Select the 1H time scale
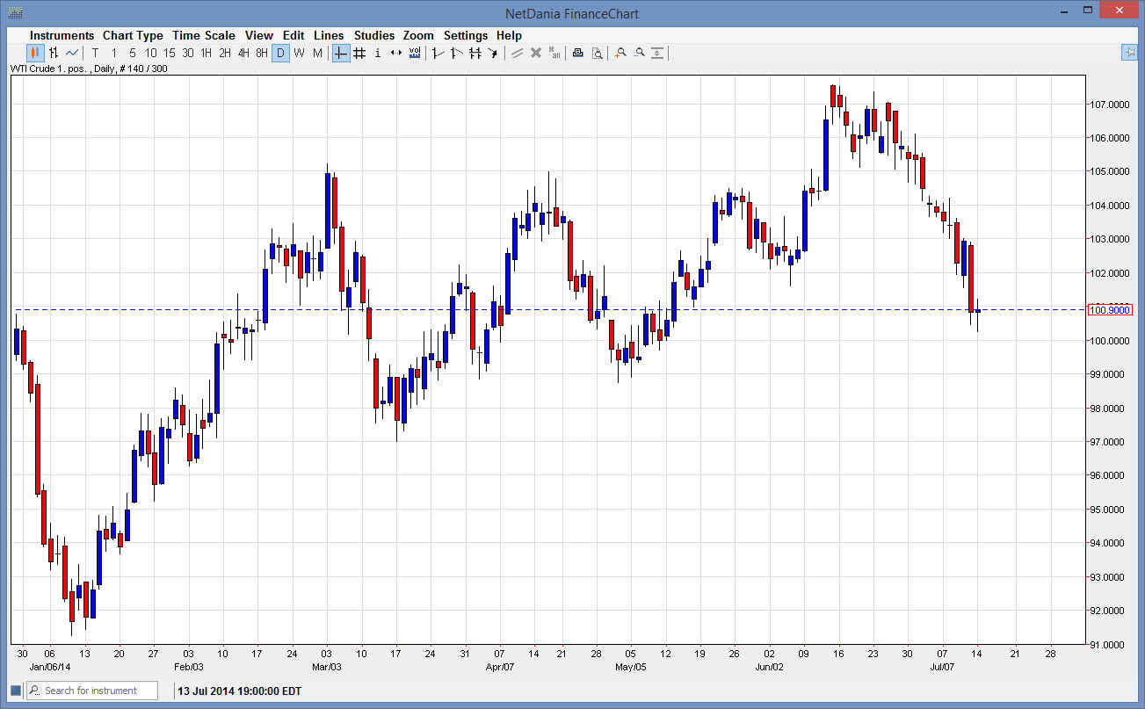The height and width of the screenshot is (709, 1145). [207, 53]
